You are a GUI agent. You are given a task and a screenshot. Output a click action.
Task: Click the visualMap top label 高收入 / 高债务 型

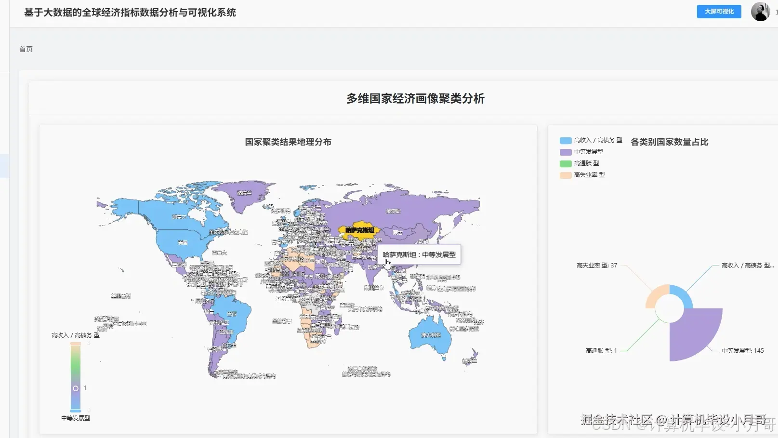(76, 335)
